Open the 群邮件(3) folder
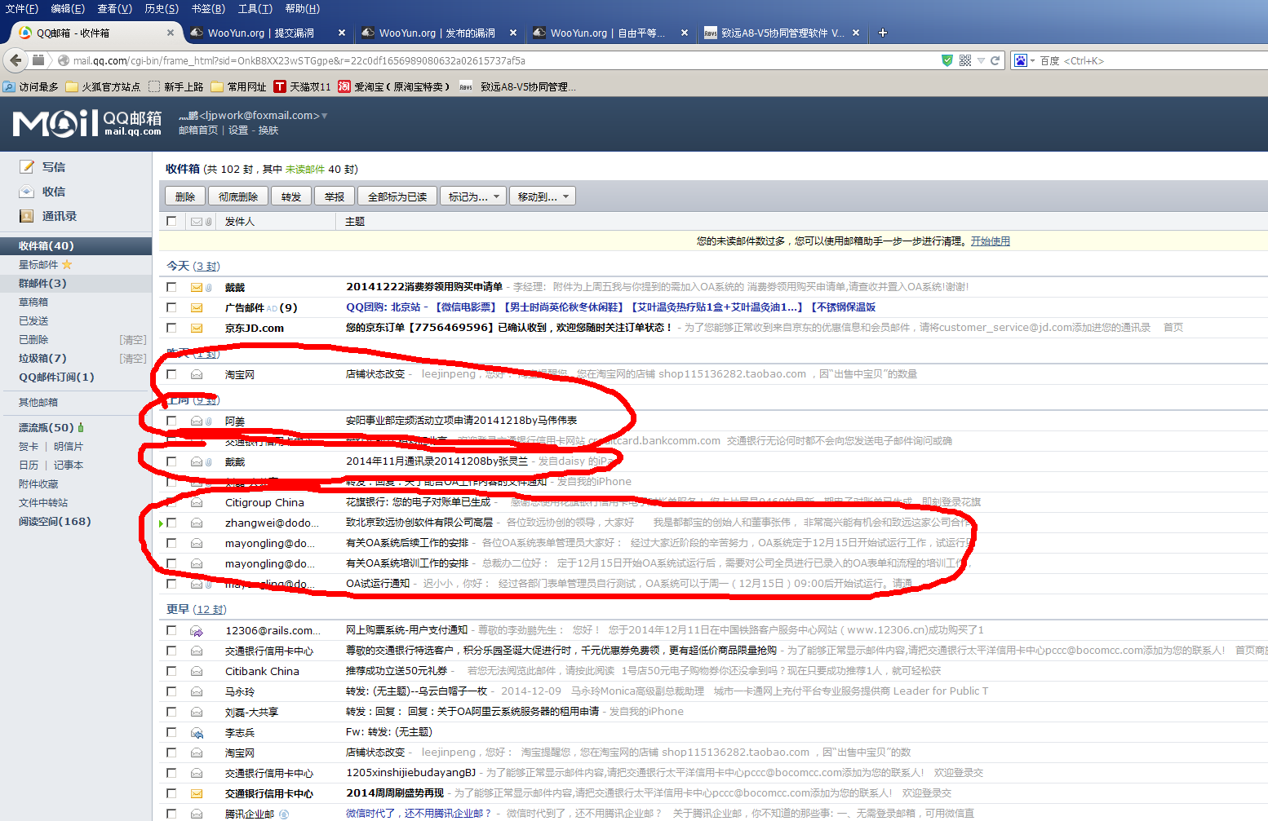 coord(42,283)
